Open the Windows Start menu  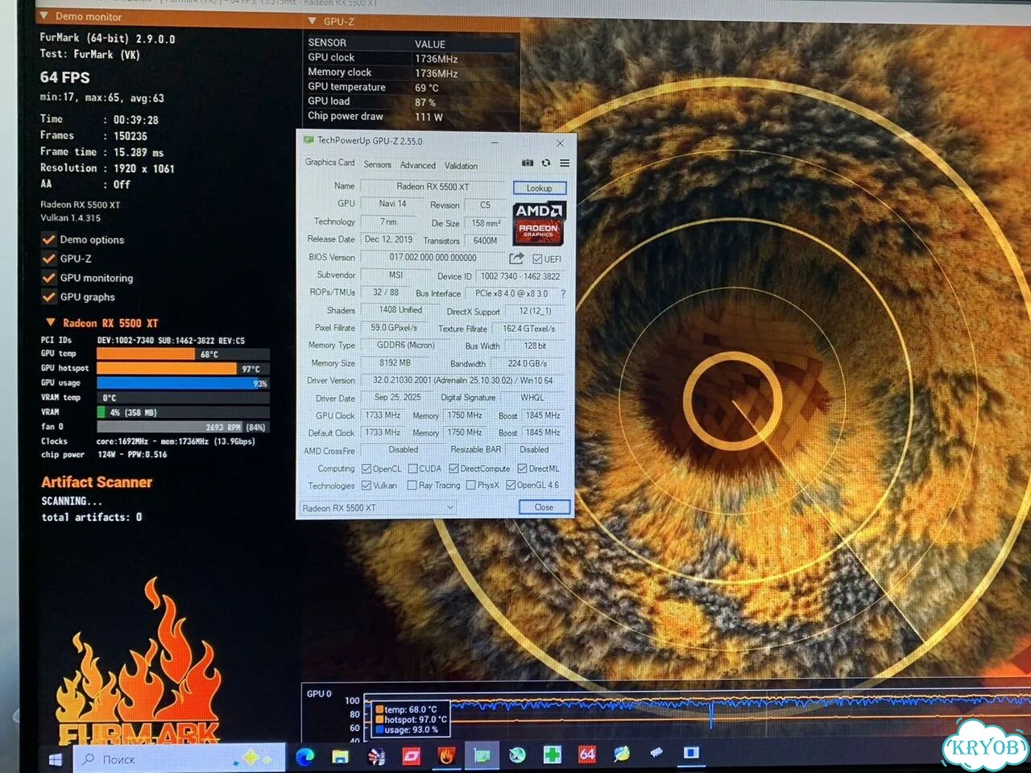[56, 759]
